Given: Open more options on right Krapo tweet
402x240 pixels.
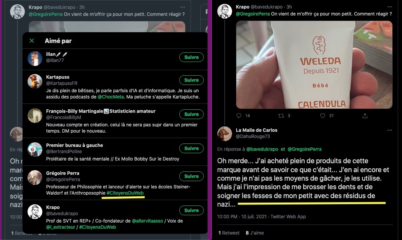Looking at the screenshot, I should coord(390,7).
